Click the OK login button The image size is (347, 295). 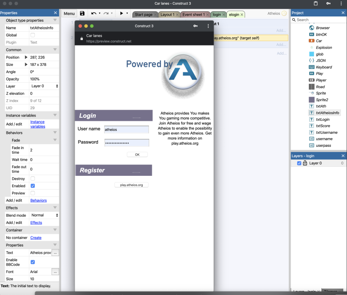pyautogui.click(x=137, y=155)
